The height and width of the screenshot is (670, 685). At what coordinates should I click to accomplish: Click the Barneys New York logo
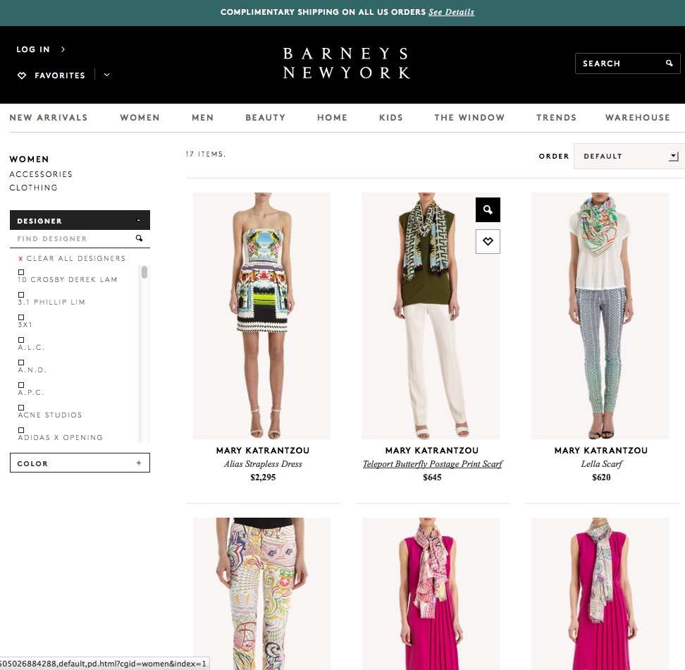point(347,63)
